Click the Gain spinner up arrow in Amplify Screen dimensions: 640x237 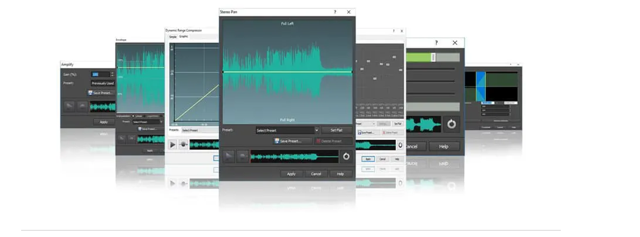point(111,73)
